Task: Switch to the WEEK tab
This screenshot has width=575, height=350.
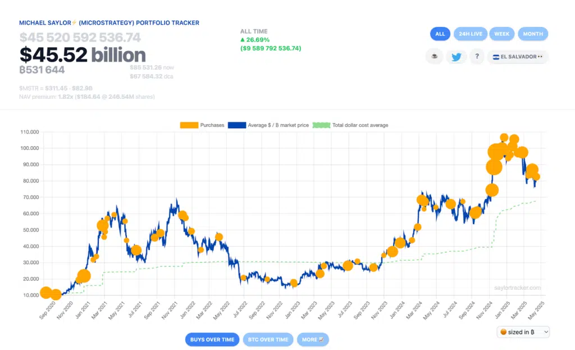Action: pyautogui.click(x=501, y=34)
